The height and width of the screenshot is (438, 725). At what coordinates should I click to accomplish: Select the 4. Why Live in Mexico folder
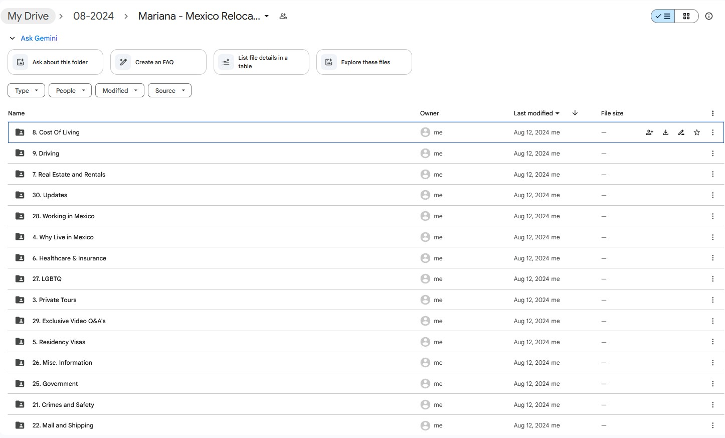(366, 237)
